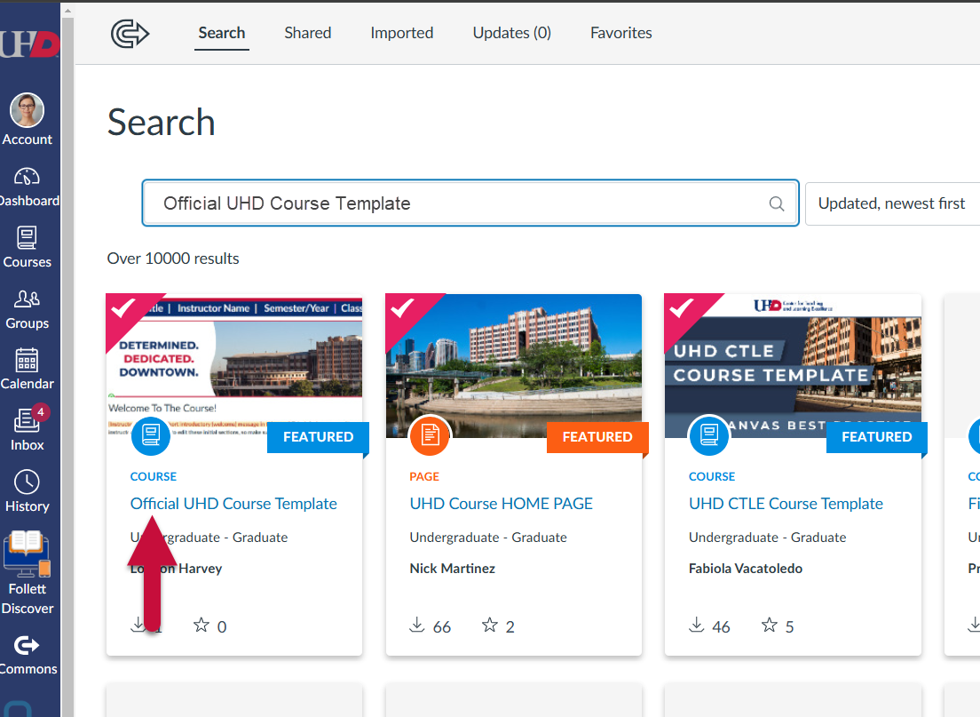This screenshot has width=980, height=717.
Task: Click 'PAGE' type label on HOME PAGE card
Action: pyautogui.click(x=424, y=477)
